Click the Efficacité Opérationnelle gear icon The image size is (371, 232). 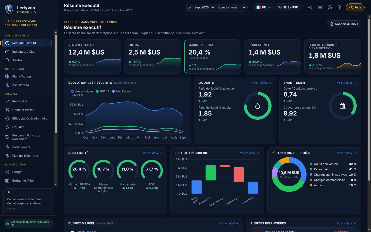(7, 118)
